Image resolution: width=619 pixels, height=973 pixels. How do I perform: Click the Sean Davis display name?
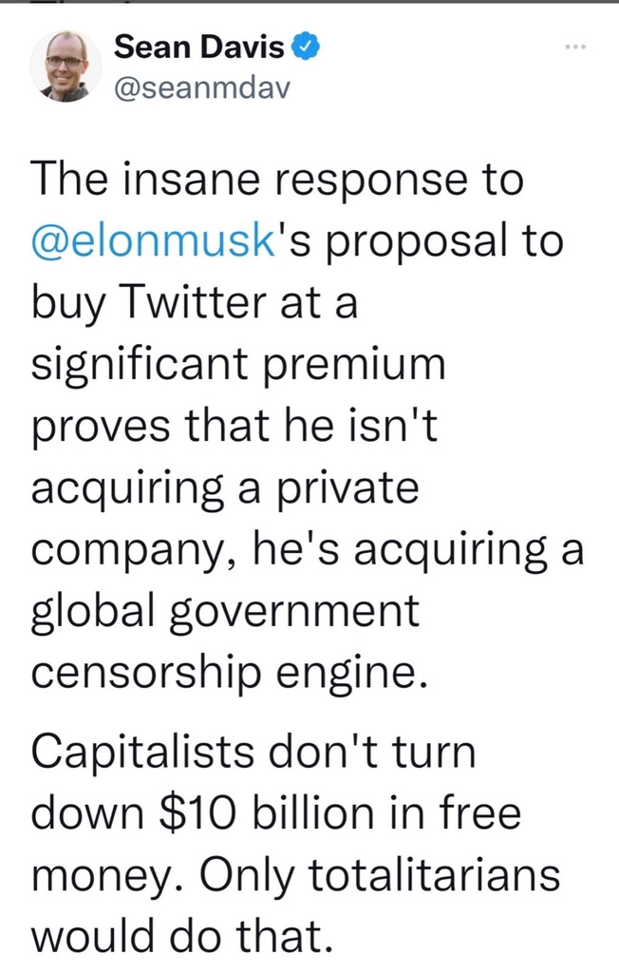coord(201,46)
